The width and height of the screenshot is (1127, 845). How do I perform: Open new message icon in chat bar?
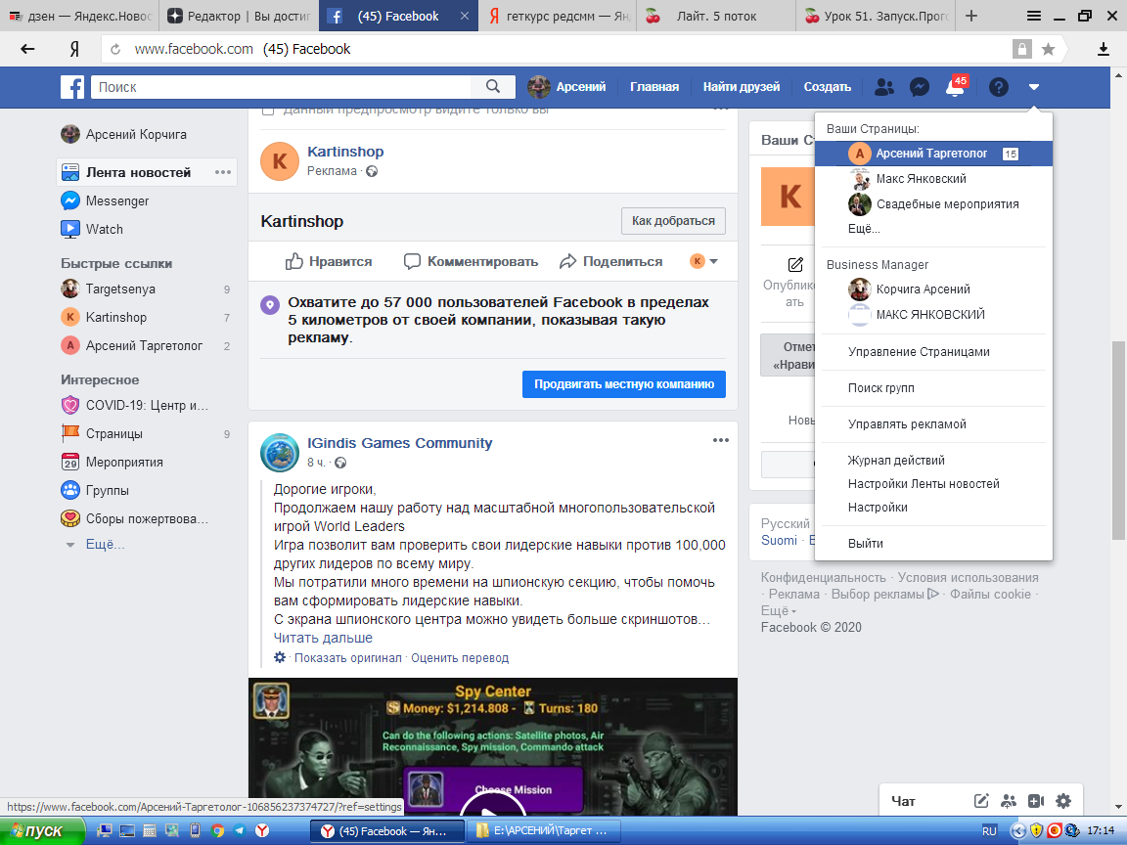pos(981,801)
